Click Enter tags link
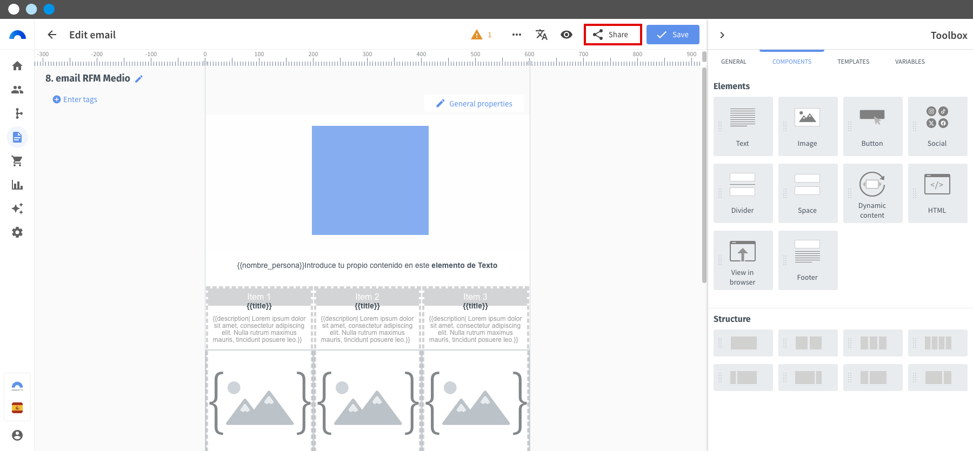The width and height of the screenshot is (973, 451). pos(75,99)
